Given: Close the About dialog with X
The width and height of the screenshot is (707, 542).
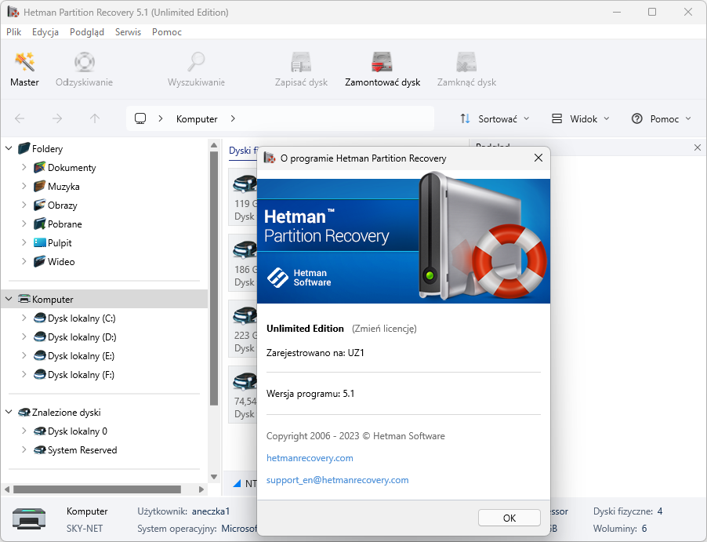Looking at the screenshot, I should pyautogui.click(x=538, y=158).
